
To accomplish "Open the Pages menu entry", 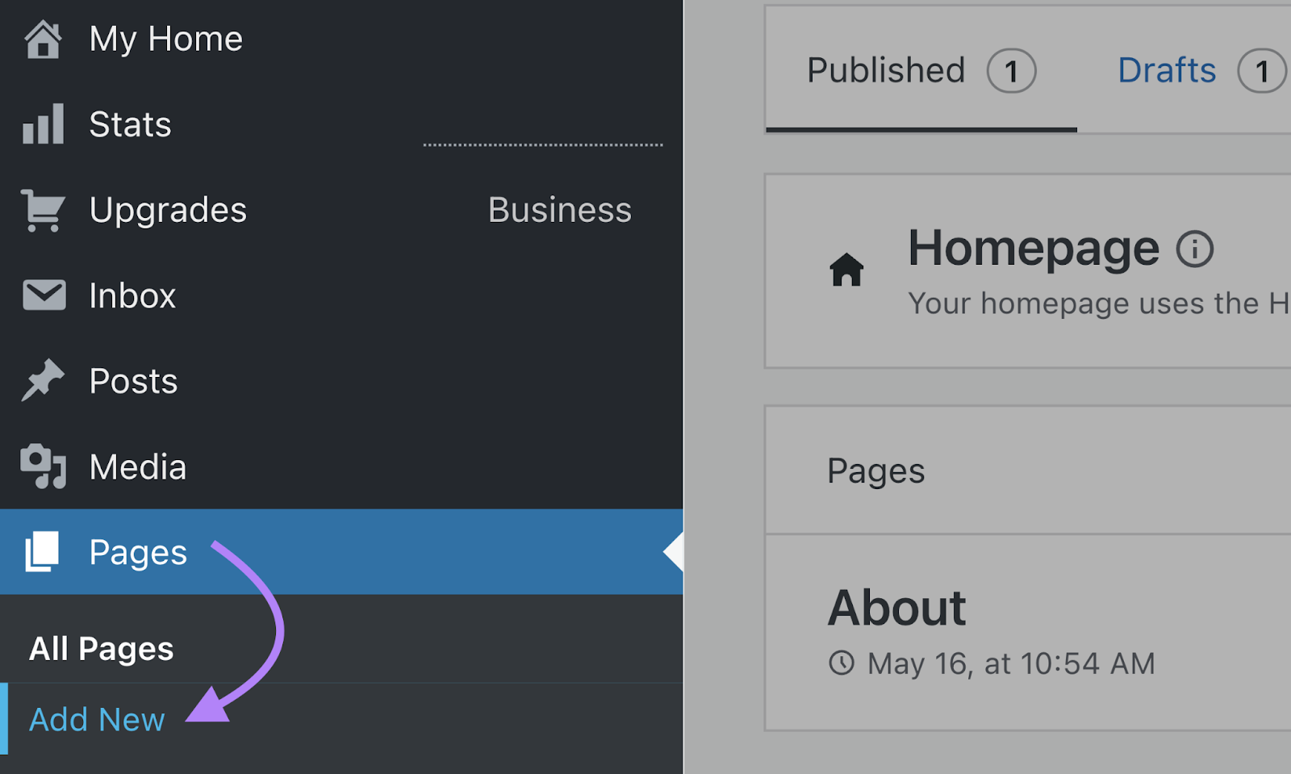I will pyautogui.click(x=137, y=552).
